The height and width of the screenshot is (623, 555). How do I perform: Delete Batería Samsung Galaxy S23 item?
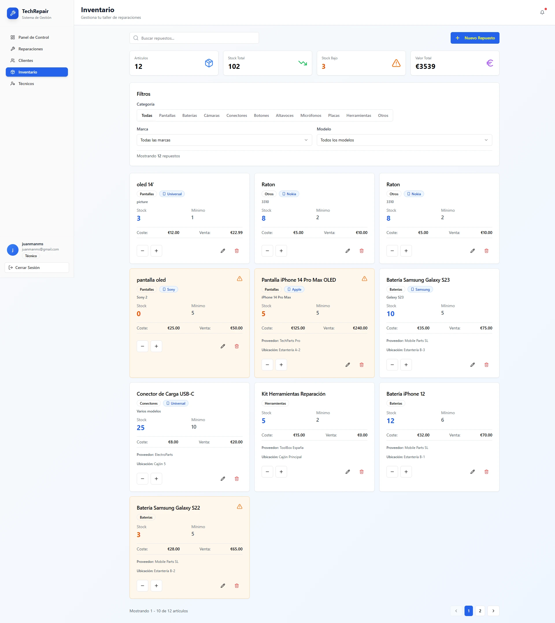coord(486,365)
